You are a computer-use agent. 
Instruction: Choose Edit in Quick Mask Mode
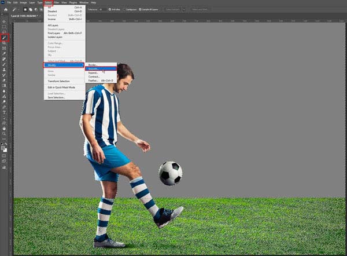click(x=65, y=87)
